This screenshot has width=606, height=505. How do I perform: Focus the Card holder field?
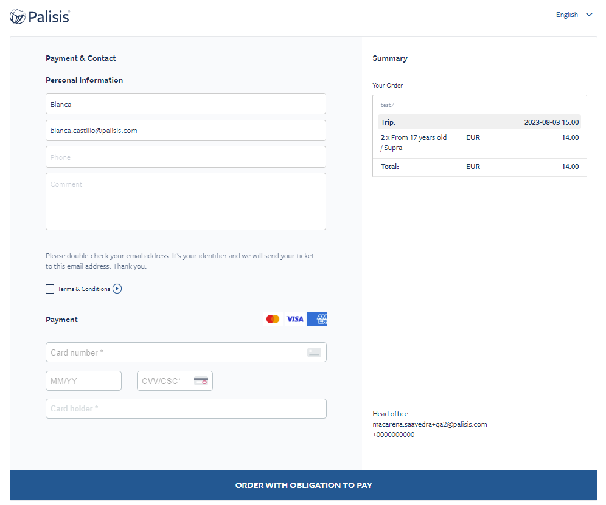(186, 408)
